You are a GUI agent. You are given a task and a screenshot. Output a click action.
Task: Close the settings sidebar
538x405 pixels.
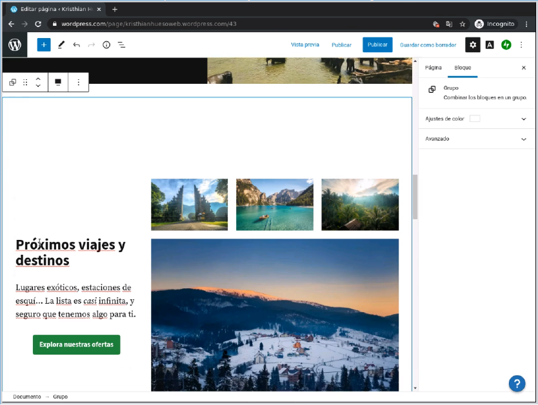tap(524, 68)
